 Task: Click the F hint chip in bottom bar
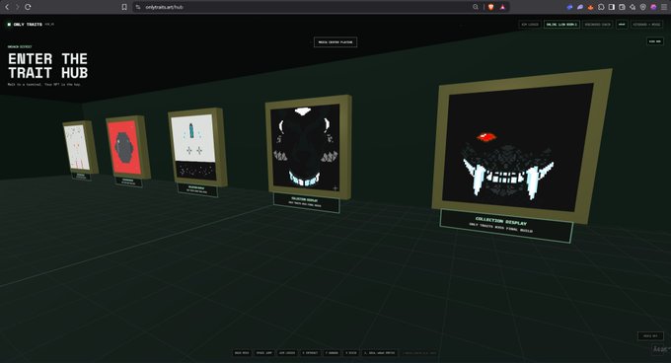[x=333, y=353]
